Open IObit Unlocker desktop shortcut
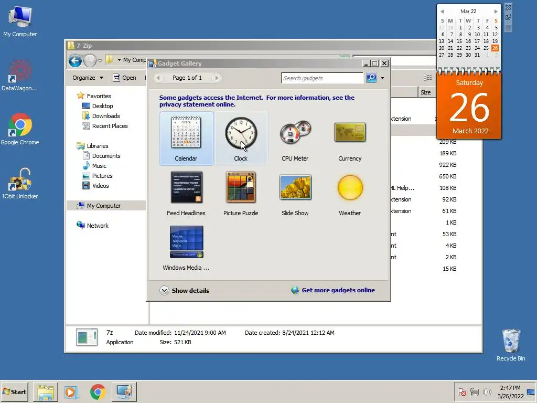Screen dimensions: 537x403 click(x=20, y=184)
